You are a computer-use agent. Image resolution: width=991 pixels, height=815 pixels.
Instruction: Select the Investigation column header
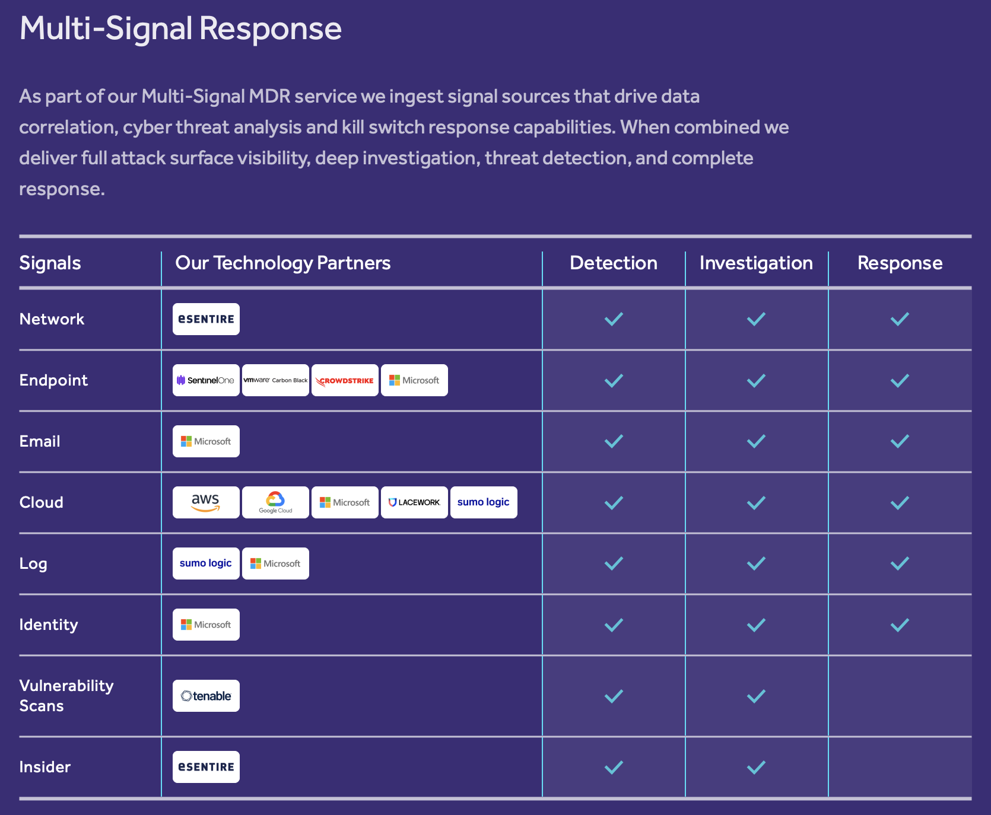[x=756, y=263]
